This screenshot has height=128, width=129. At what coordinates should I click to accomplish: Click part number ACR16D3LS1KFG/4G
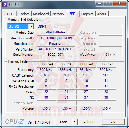coord(56,49)
